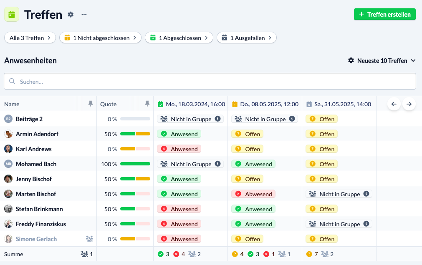The width and height of the screenshot is (422, 265).
Task: Click the Quote column header
Action: tap(108, 104)
